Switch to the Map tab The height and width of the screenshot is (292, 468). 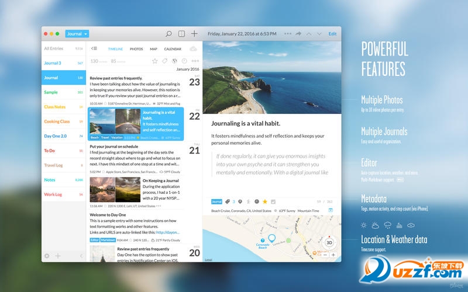click(x=153, y=49)
